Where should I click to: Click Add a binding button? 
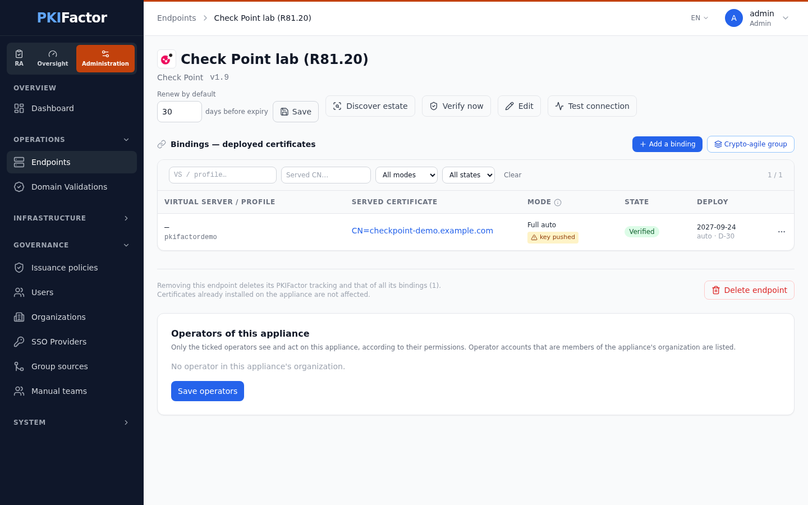[x=667, y=144]
